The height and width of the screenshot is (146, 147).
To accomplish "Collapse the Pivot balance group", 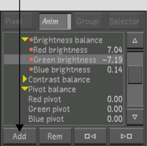I will coord(25,89).
